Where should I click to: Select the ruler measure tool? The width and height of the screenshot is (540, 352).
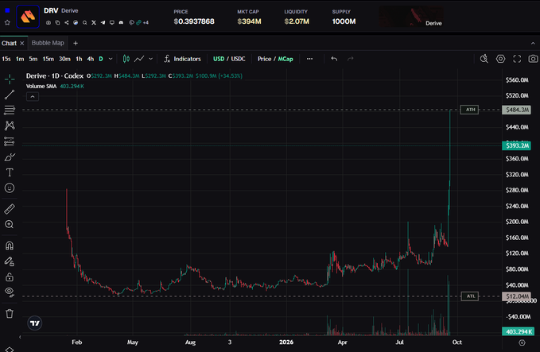click(10, 209)
